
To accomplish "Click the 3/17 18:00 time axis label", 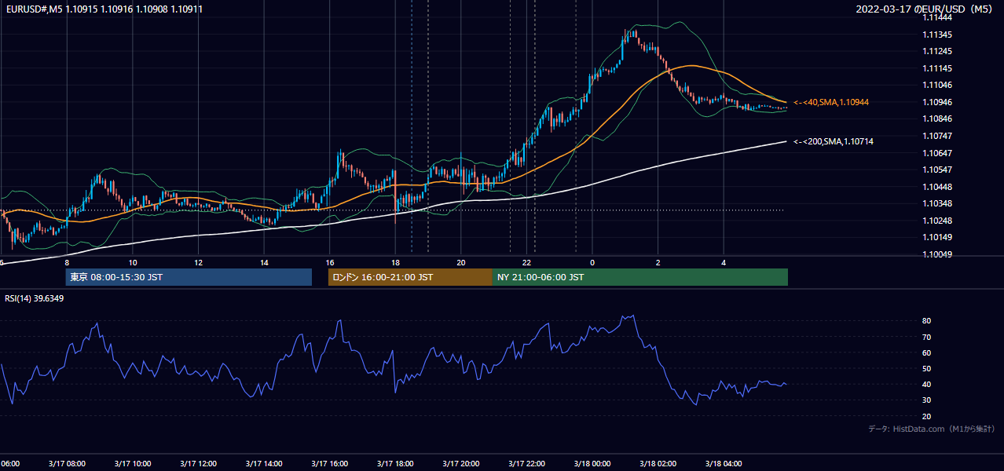I will [x=395, y=463].
